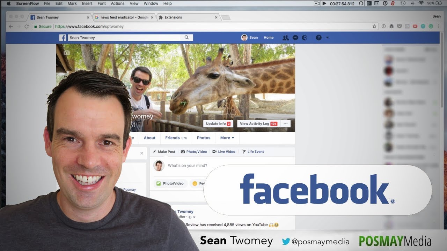Click the Sean Chrome profile button
447x251 pixels.
click(437, 16)
